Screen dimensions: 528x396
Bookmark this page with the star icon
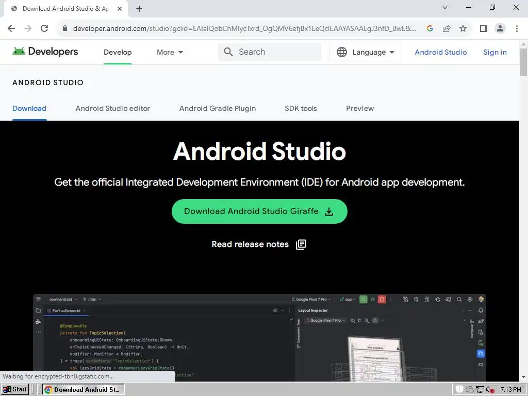tap(463, 28)
